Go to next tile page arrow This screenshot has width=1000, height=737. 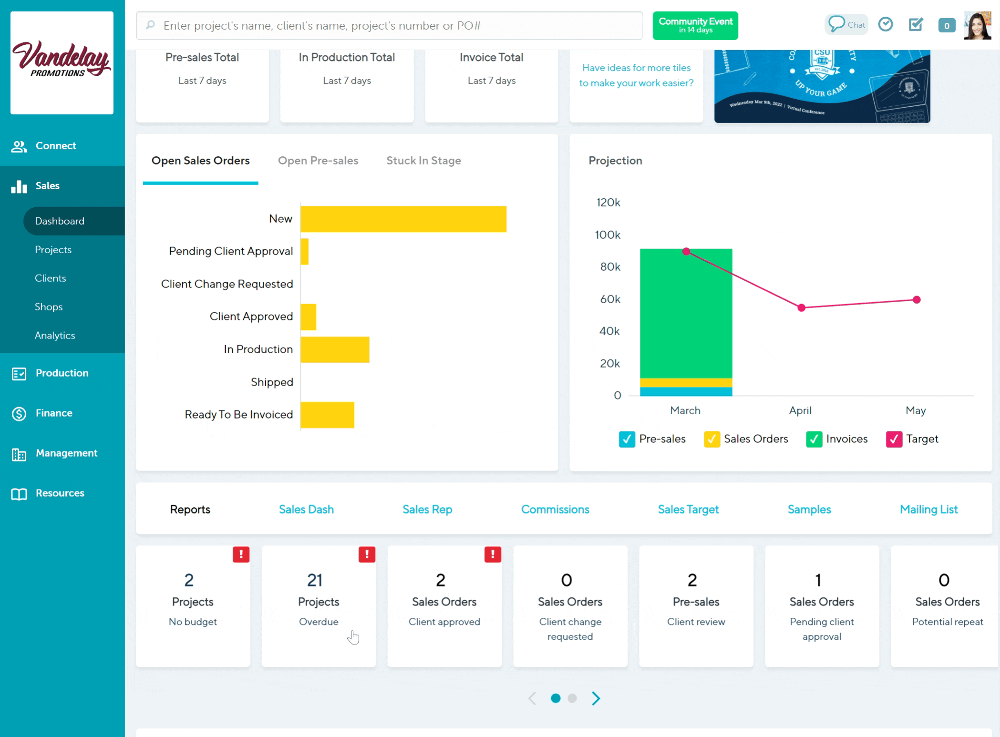point(596,698)
